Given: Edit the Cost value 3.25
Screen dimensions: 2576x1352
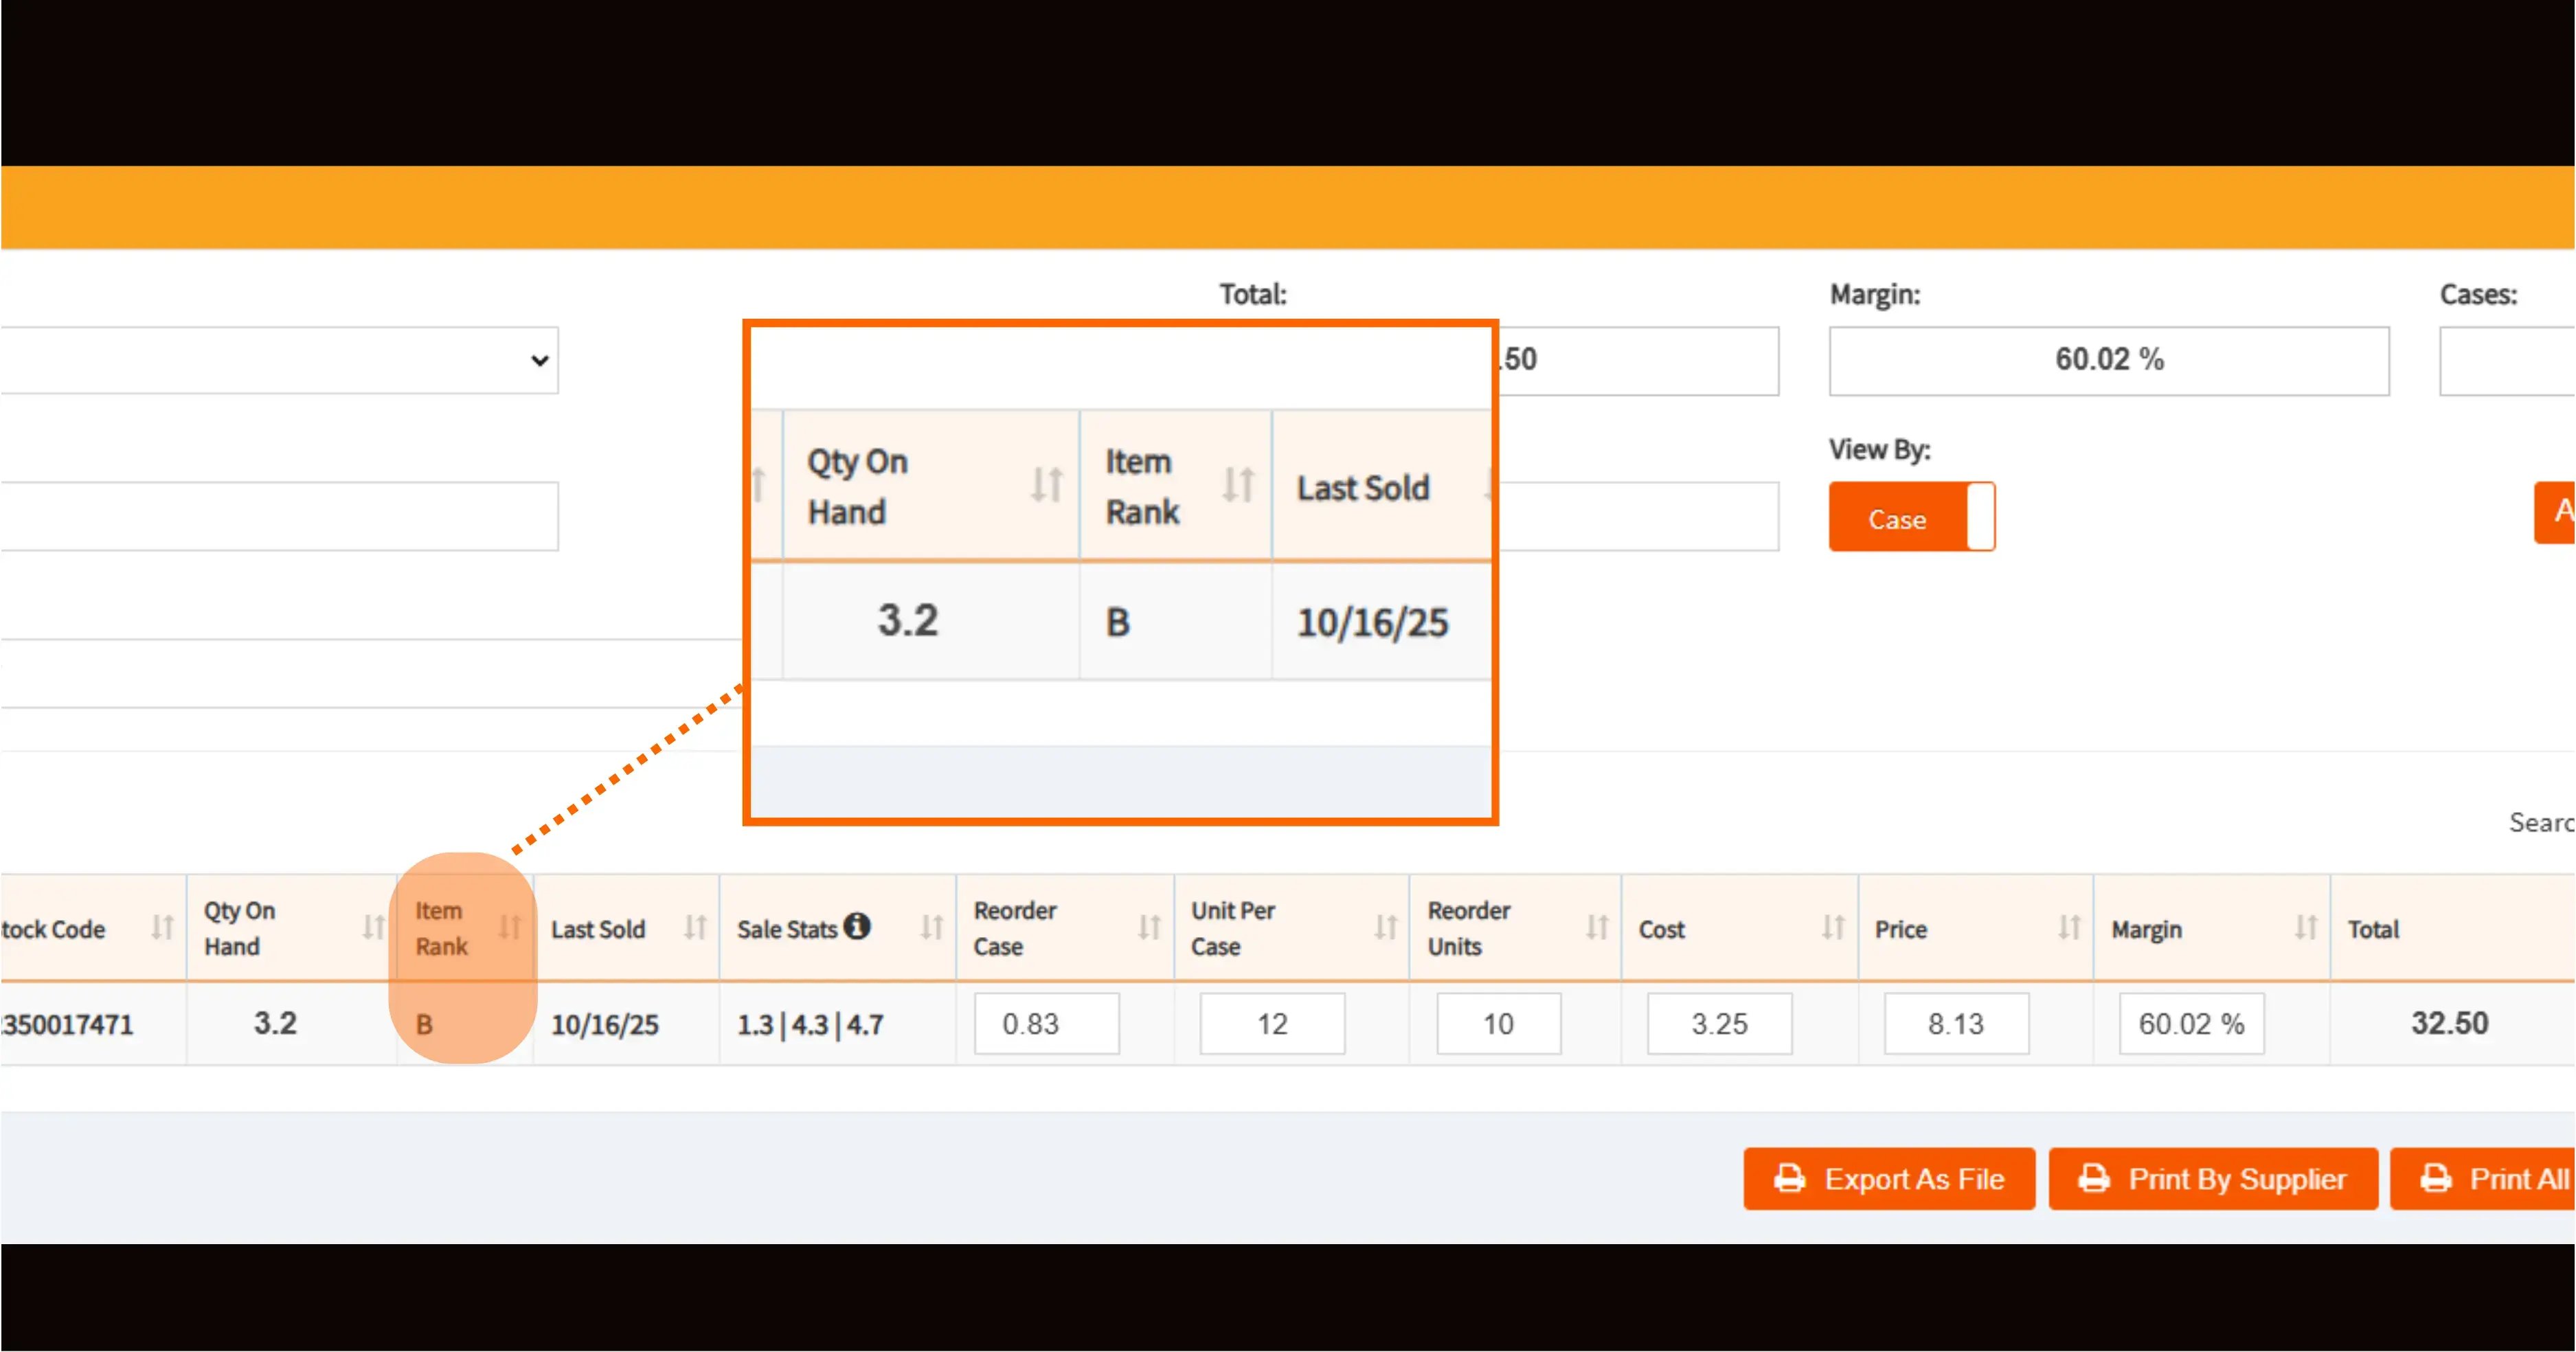Looking at the screenshot, I should click(1718, 1023).
